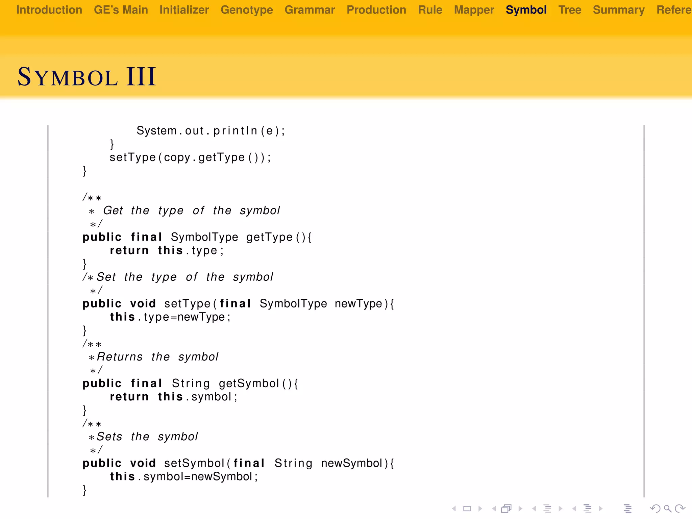Viewport: 692px width, 519px height.
Task: Click the next frame arrow icon
Action: point(520,508)
